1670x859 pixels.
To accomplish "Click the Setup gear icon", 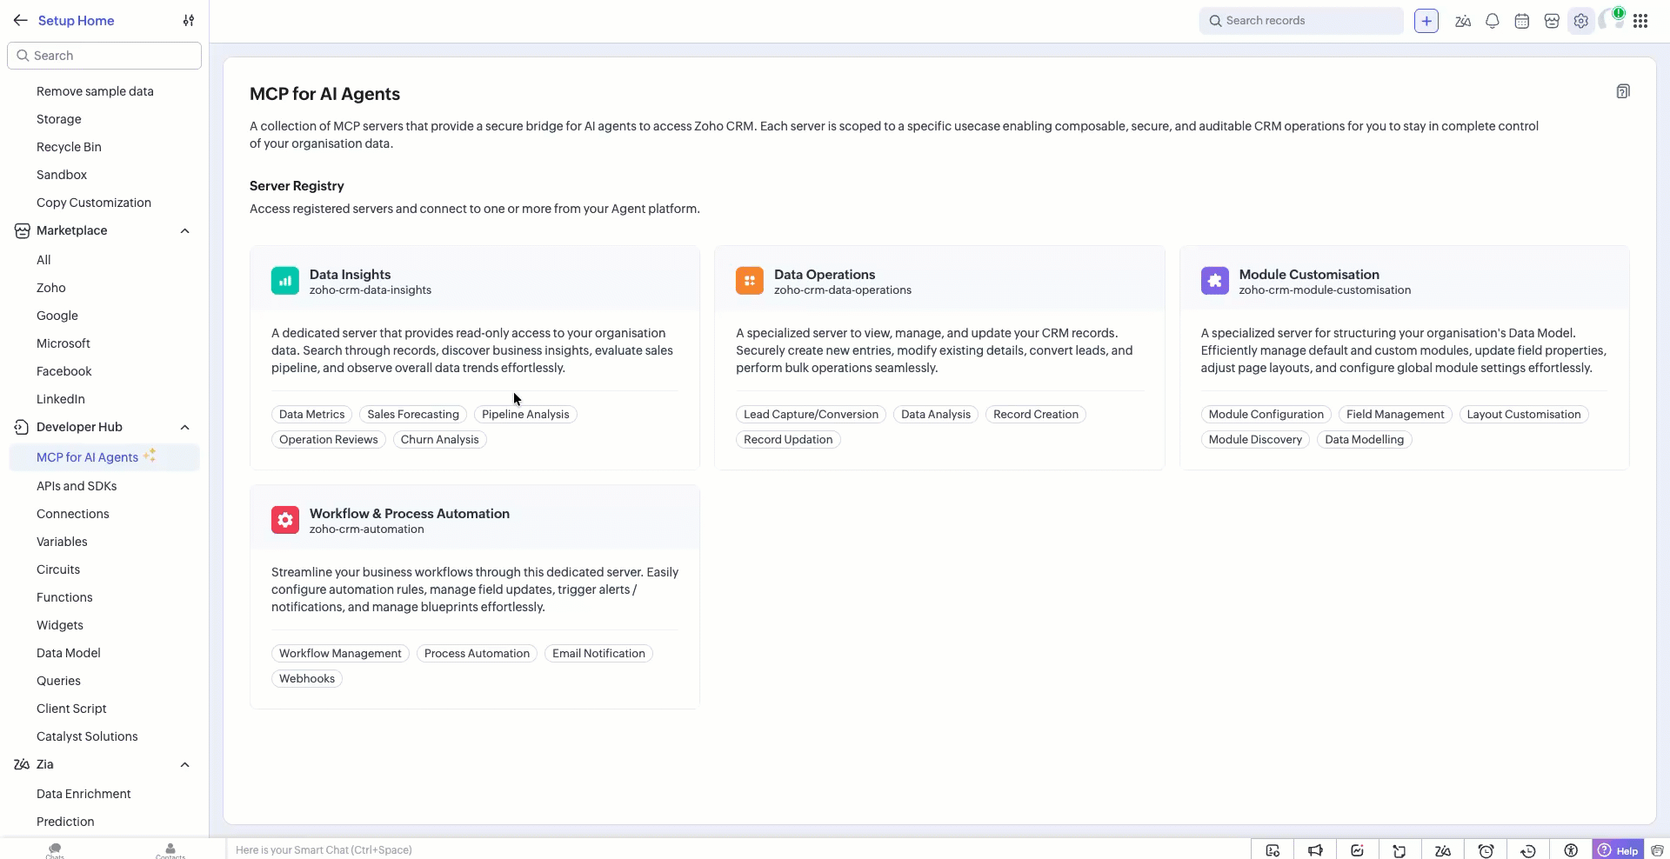I will click(1581, 21).
